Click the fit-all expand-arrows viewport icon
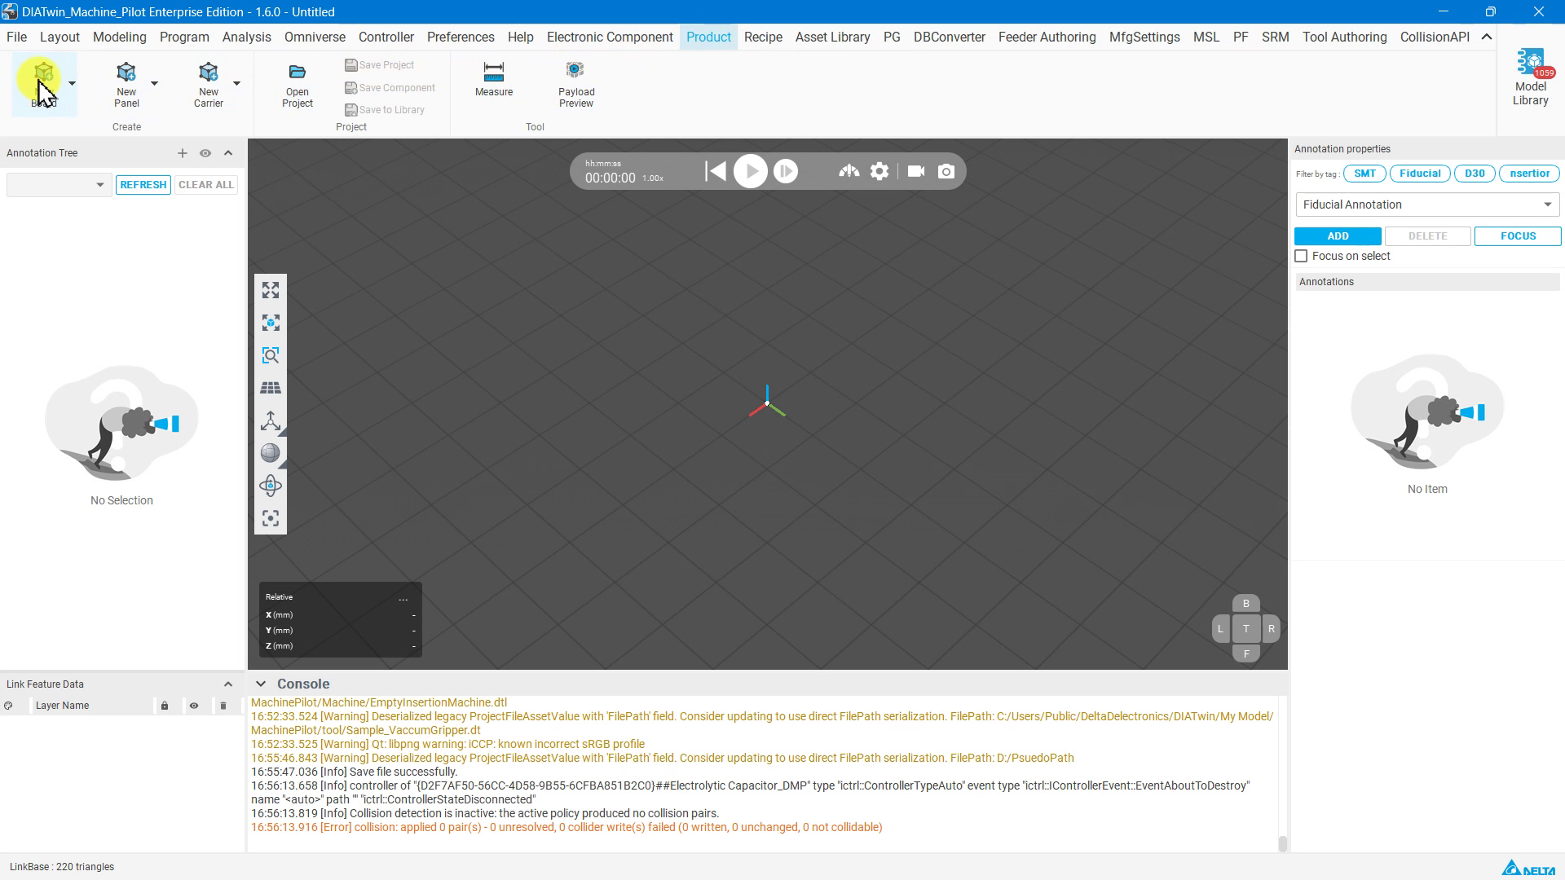Viewport: 1565px width, 880px height. (x=271, y=290)
